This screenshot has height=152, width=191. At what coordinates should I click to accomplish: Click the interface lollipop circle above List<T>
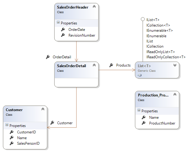[143, 19]
